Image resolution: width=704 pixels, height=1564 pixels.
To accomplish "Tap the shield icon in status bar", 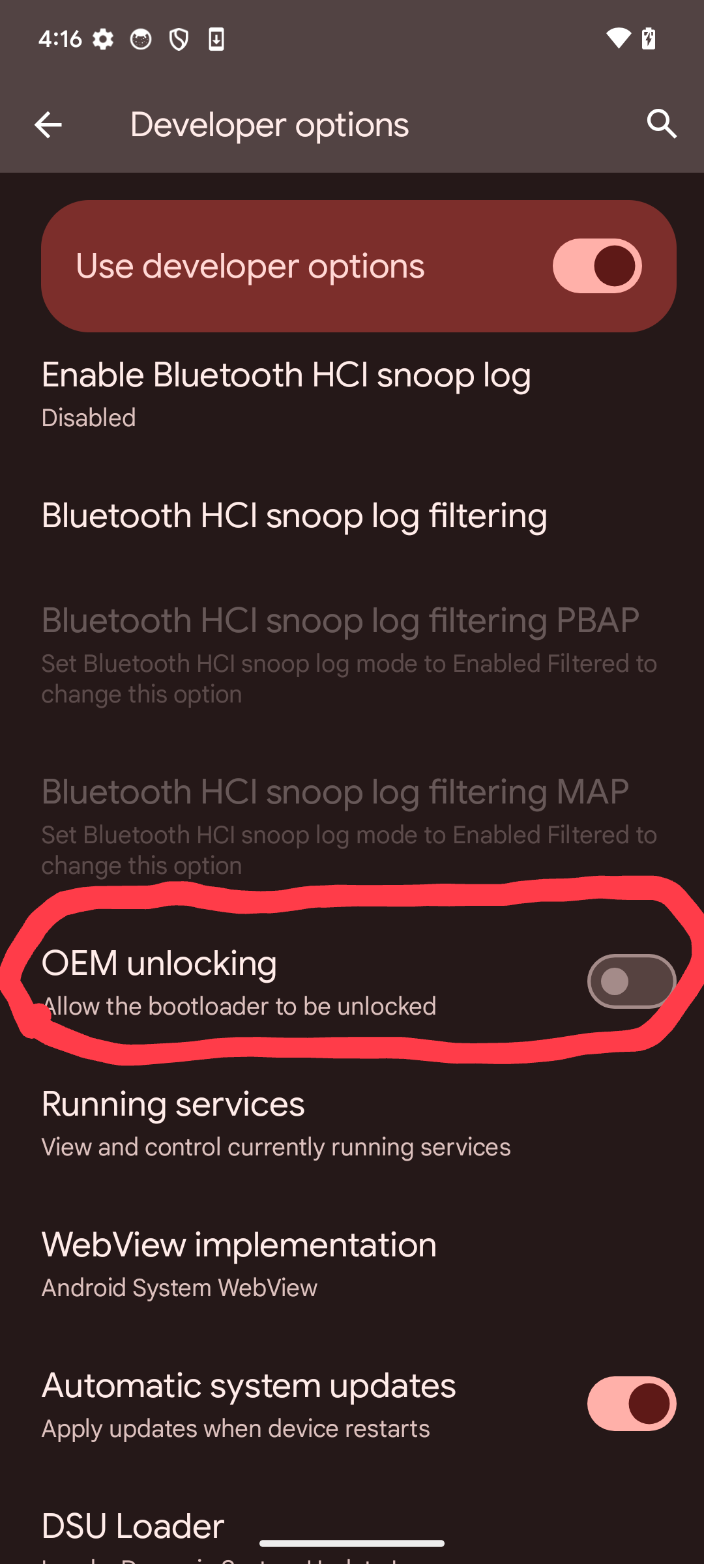I will point(179,40).
